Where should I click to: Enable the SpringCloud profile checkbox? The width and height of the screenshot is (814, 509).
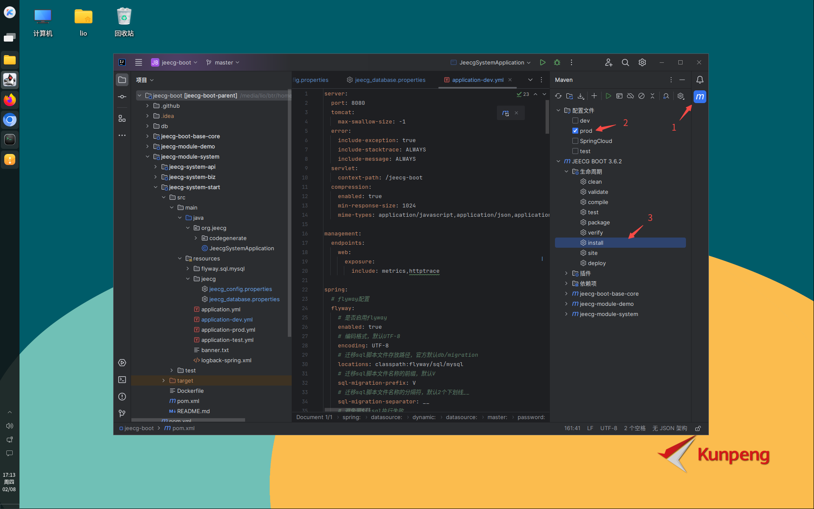click(575, 141)
